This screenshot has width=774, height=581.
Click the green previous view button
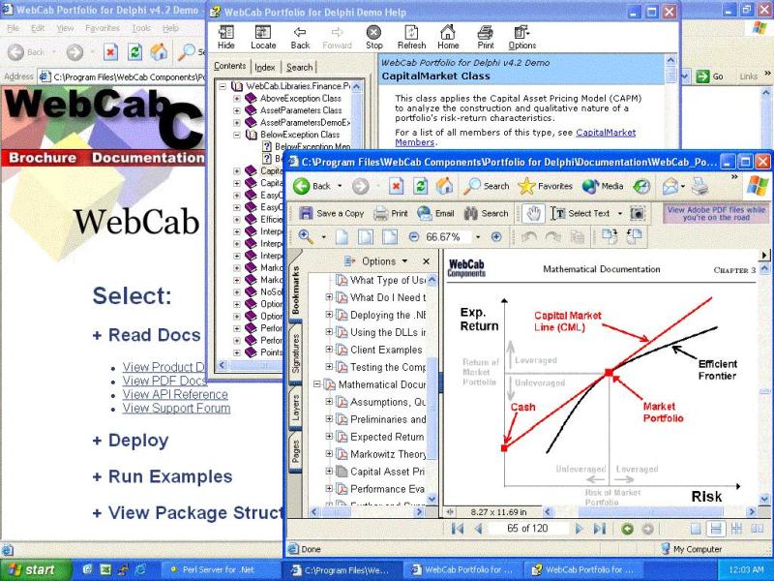coord(627,529)
